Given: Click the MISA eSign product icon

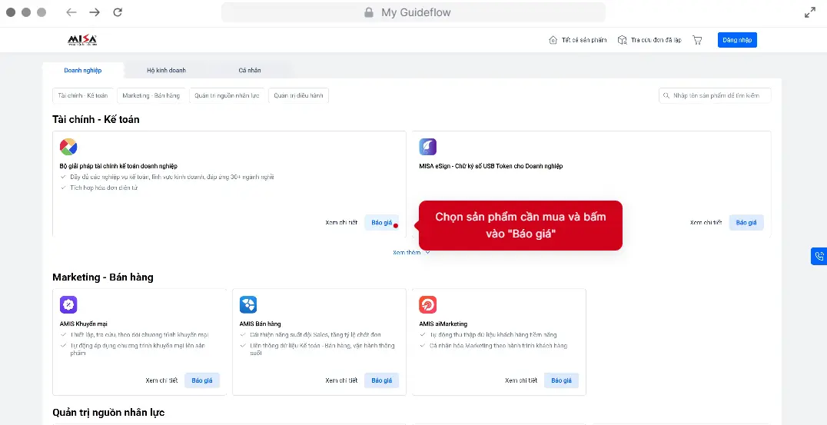Looking at the screenshot, I should click(x=428, y=147).
